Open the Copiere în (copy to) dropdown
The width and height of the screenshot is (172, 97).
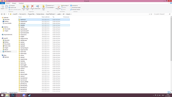pos(28,9)
